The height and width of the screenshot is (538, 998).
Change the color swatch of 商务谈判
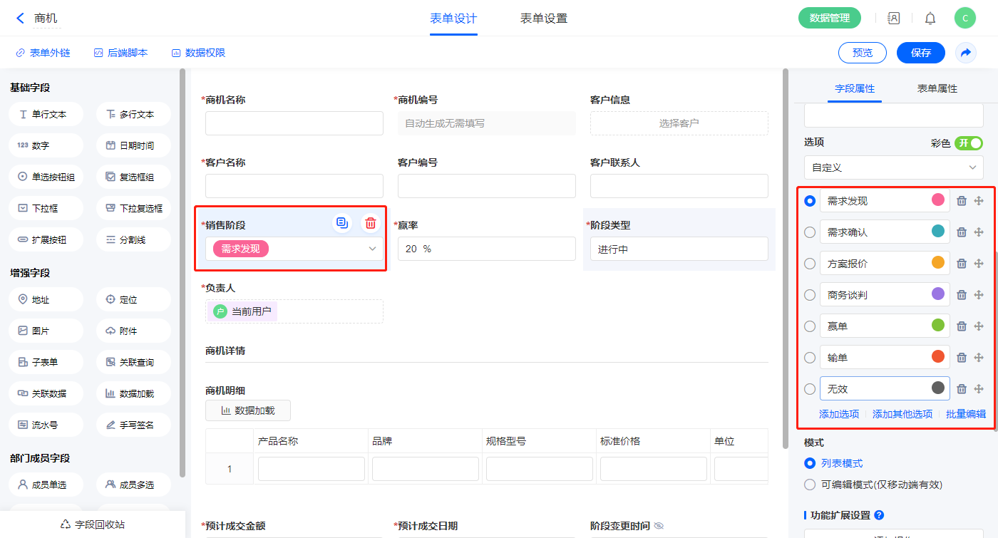tap(938, 294)
